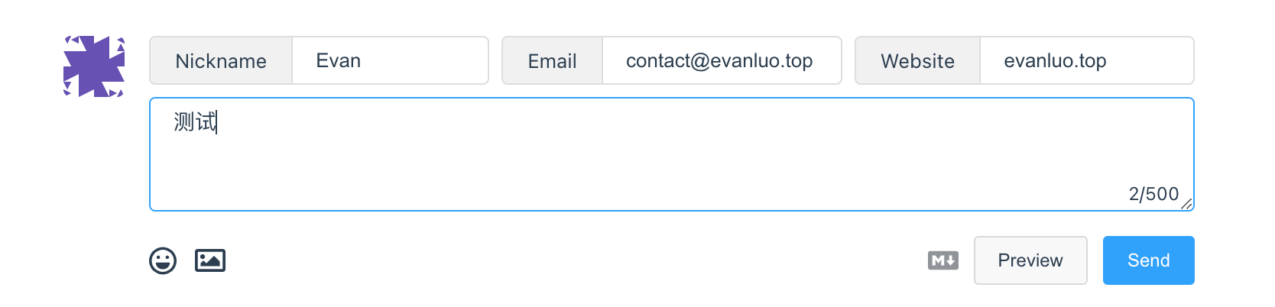The image size is (1275, 307).
Task: Submit the comment with Send
Action: (1148, 260)
